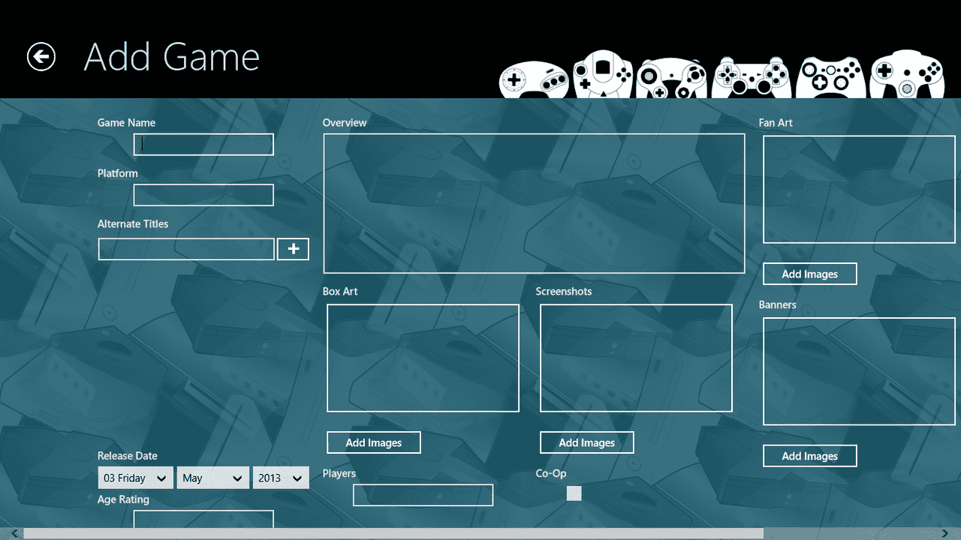Click Add Images under Screenshots
This screenshot has width=961, height=540.
pyautogui.click(x=586, y=442)
